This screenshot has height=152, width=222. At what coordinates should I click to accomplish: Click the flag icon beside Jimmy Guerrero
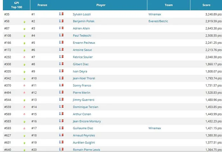[x=61, y=99]
